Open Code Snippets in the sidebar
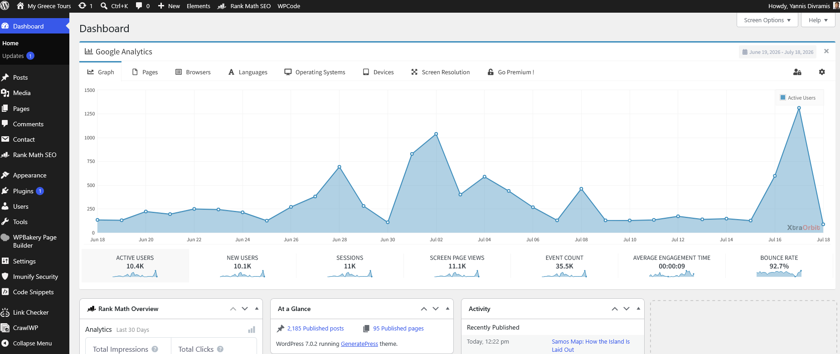Viewport: 840px width, 354px height. tap(34, 292)
